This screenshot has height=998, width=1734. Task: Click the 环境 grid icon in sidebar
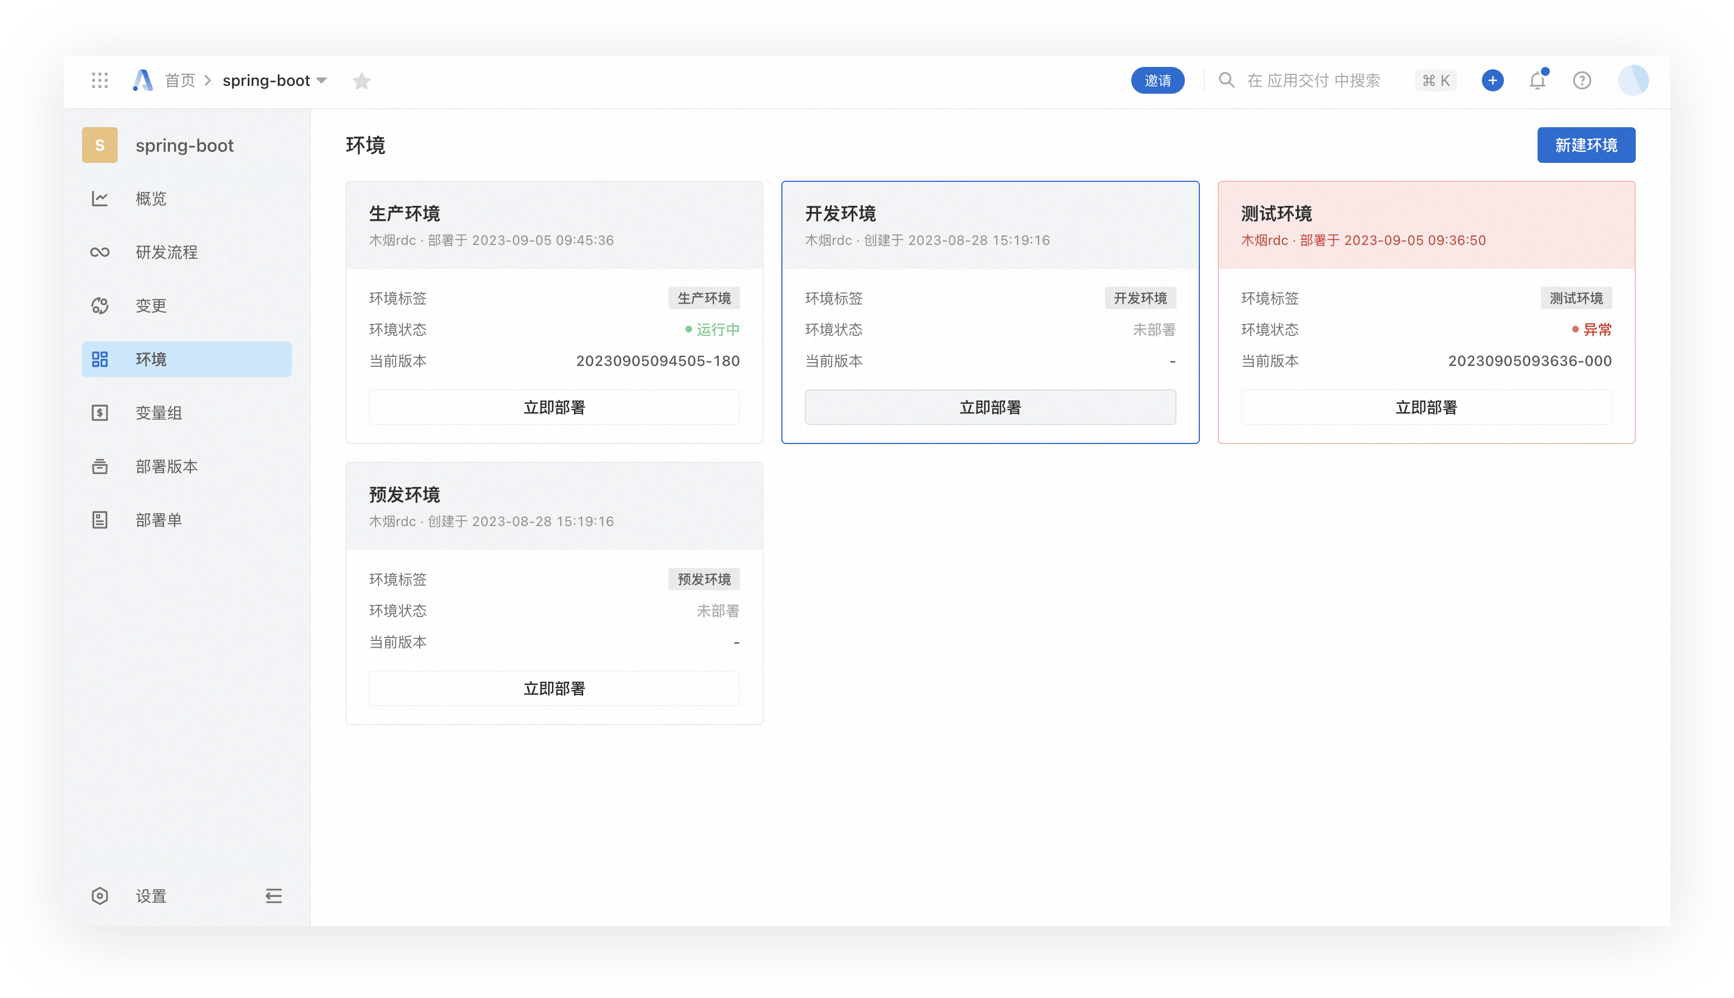tap(99, 359)
